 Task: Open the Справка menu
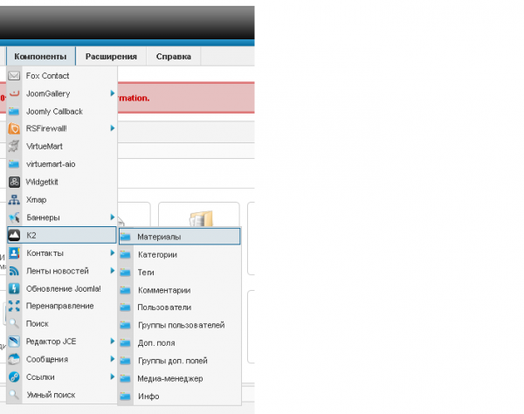[174, 57]
